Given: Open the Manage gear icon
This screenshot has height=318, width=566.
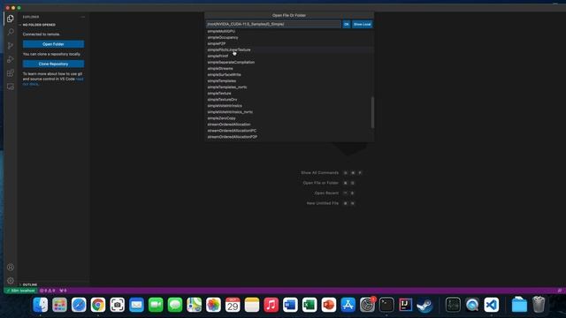Looking at the screenshot, I should tap(10, 281).
